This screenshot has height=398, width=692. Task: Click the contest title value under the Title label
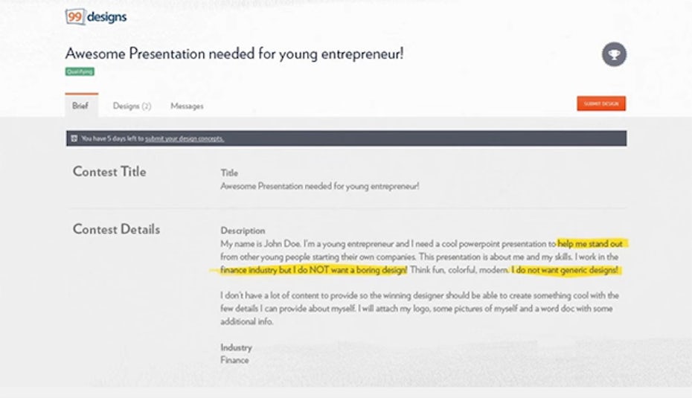click(x=319, y=186)
